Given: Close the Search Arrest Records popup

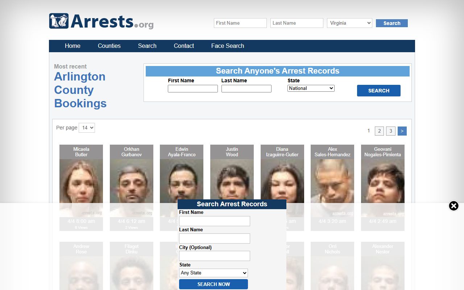Looking at the screenshot, I should pyautogui.click(x=453, y=206).
